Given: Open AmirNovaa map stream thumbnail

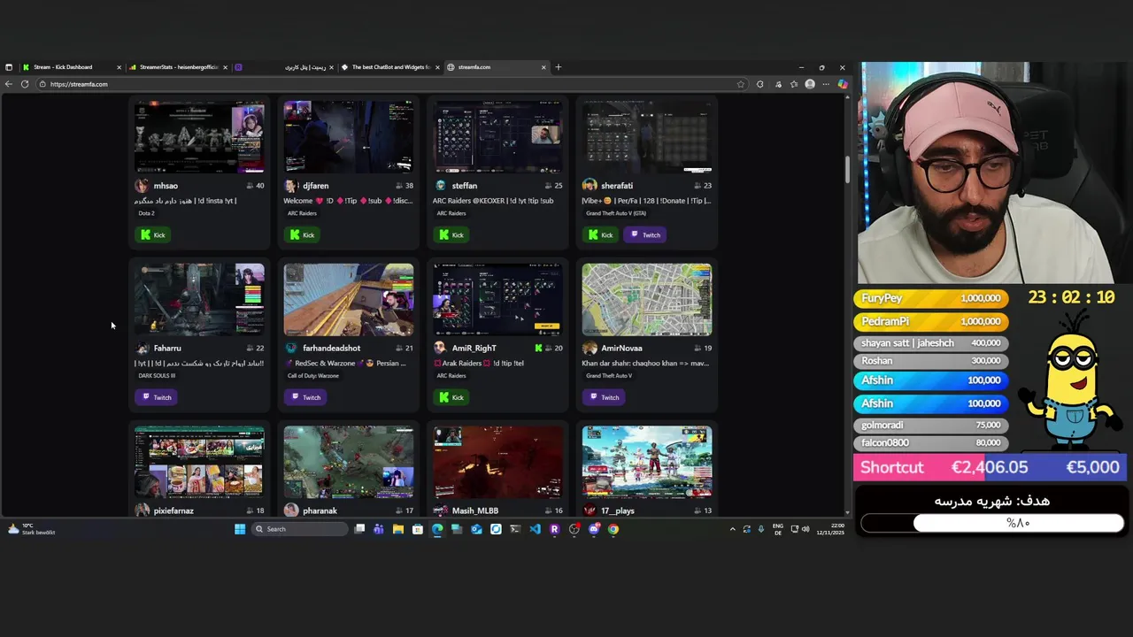Looking at the screenshot, I should [646, 300].
